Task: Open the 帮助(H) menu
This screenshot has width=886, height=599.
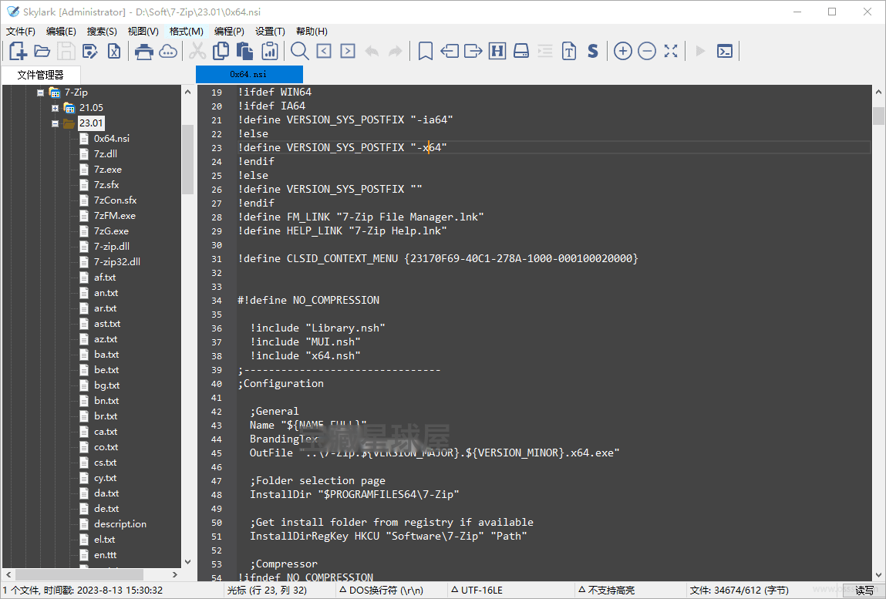Action: pyautogui.click(x=312, y=32)
